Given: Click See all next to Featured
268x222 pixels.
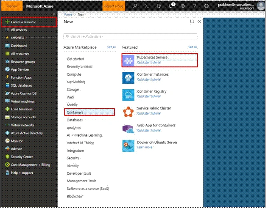Looking at the screenshot, I should tap(193, 47).
